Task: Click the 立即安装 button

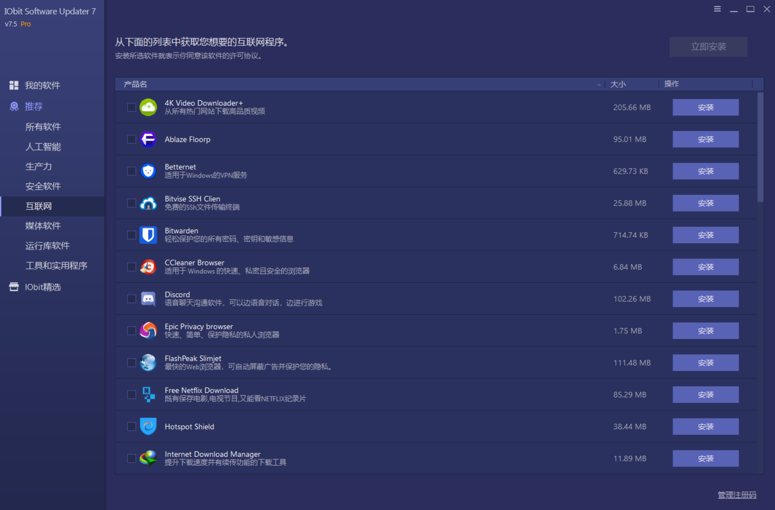Action: coord(708,47)
